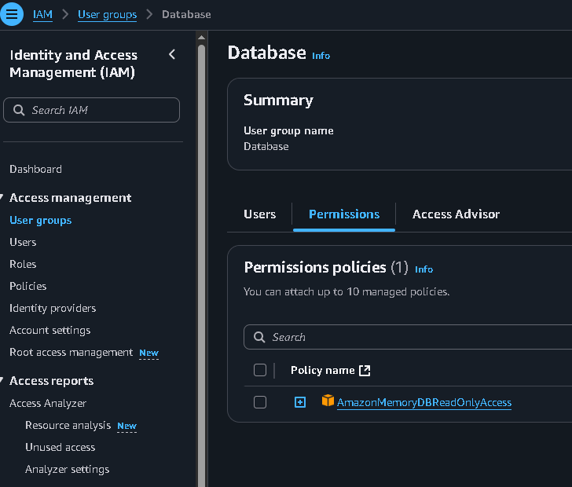Click the New badge beside Resource analysis
Screen dimensions: 572x487
[x=127, y=426]
